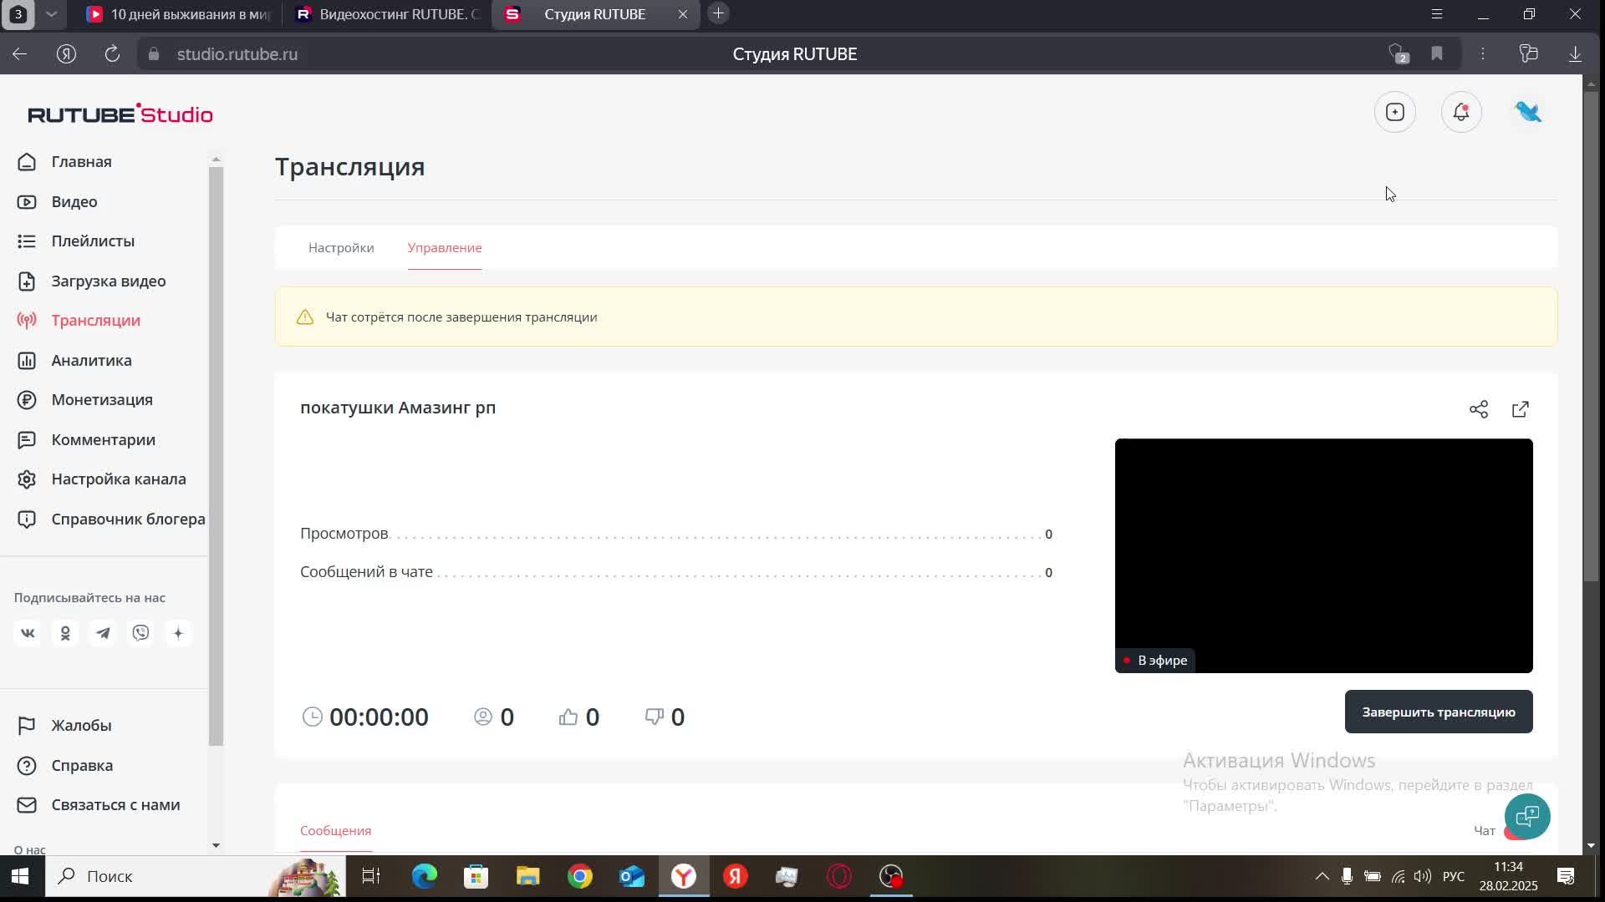
Task: Open the Аналитика sidebar menu item
Action: pos(91,361)
